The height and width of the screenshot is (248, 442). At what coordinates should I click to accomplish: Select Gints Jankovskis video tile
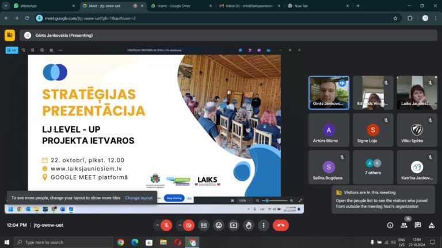coord(329,92)
